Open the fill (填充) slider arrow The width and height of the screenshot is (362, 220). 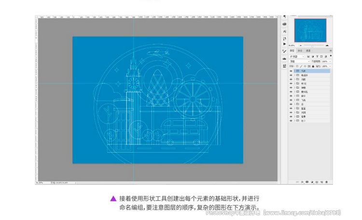pos(330,66)
